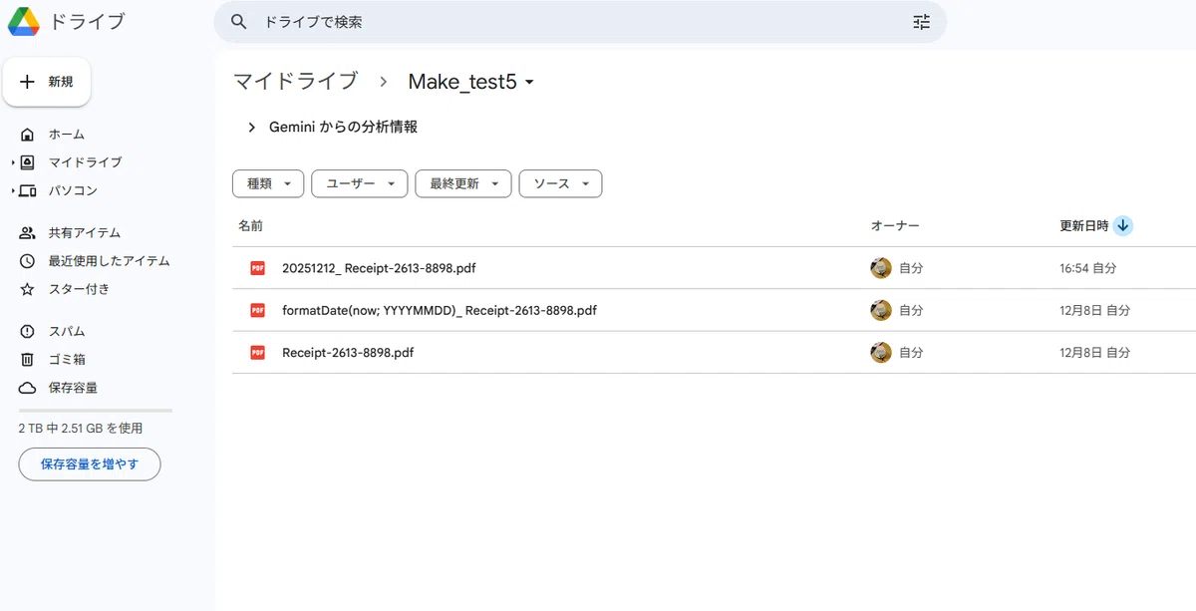Focus the ドライブで検索 search field
The image size is (1196, 611).
(580, 22)
